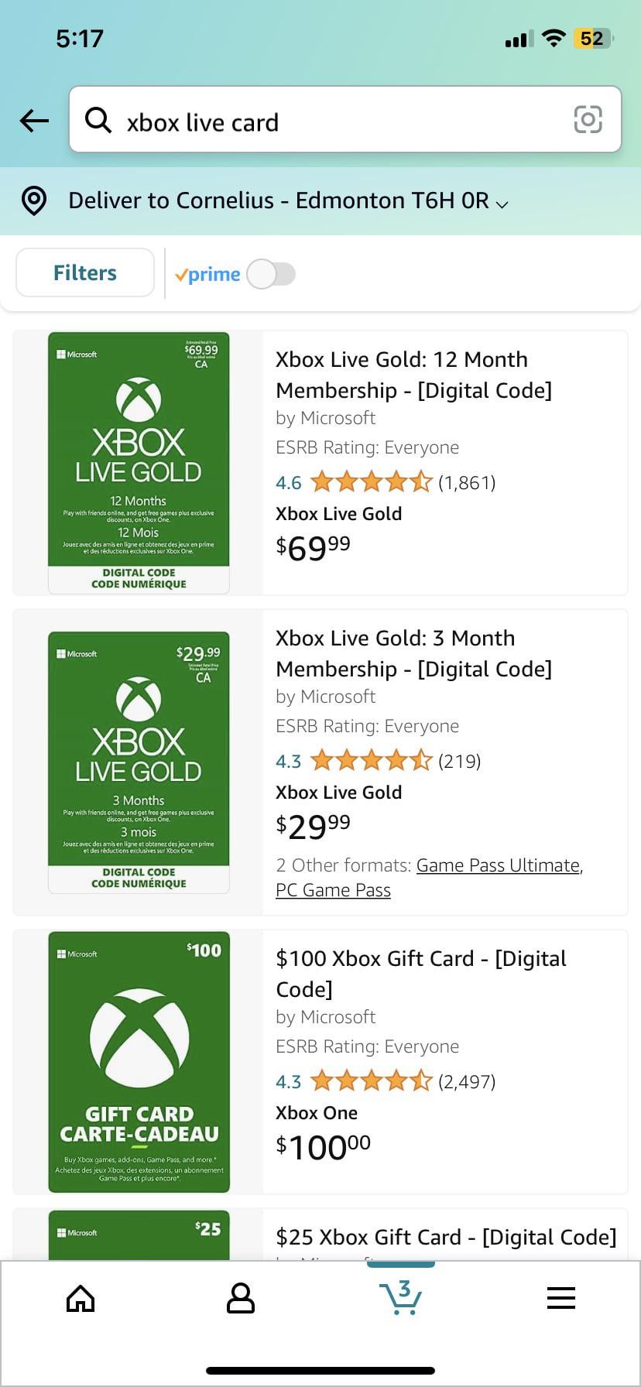
Task: Tap the back arrow icon
Action: [34, 121]
